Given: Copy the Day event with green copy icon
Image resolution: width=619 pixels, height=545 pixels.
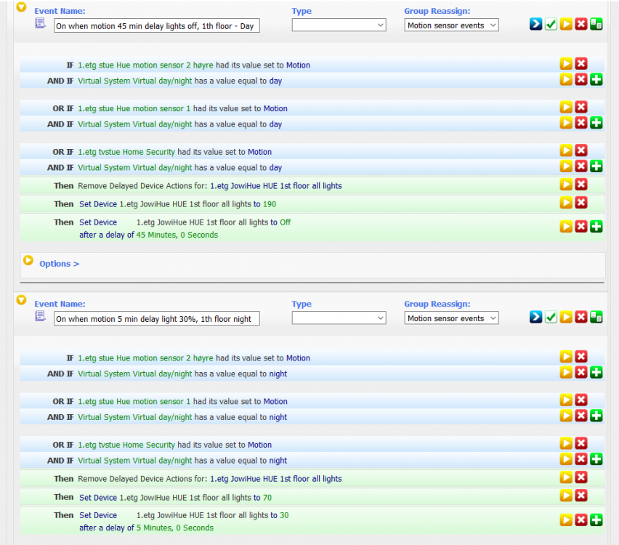Looking at the screenshot, I should [x=596, y=25].
